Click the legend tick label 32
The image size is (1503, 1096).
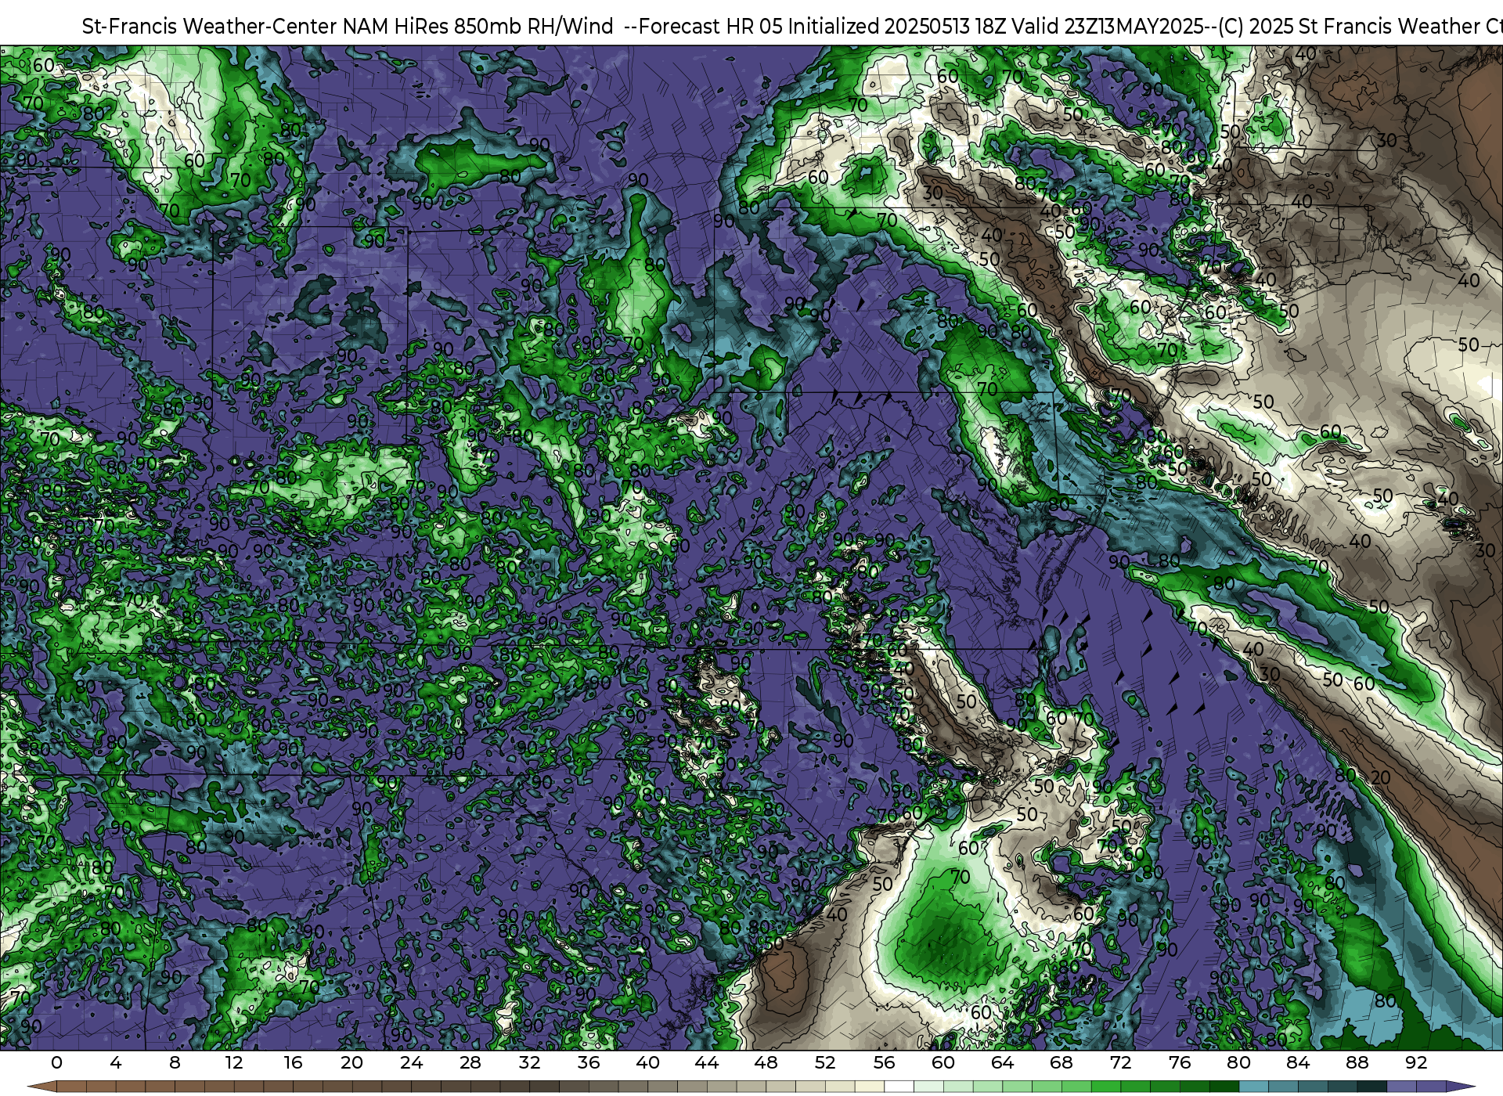529,1063
